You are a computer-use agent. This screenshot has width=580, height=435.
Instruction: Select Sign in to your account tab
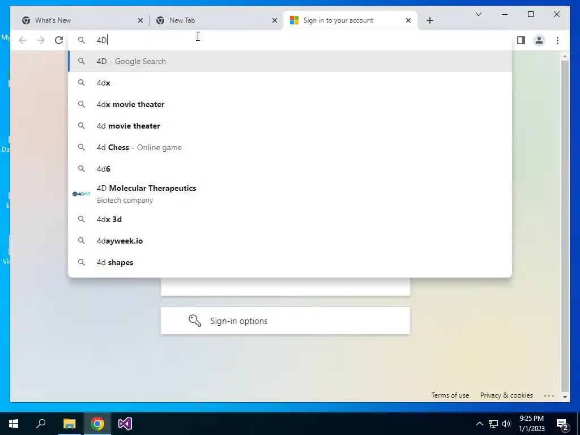pos(350,20)
